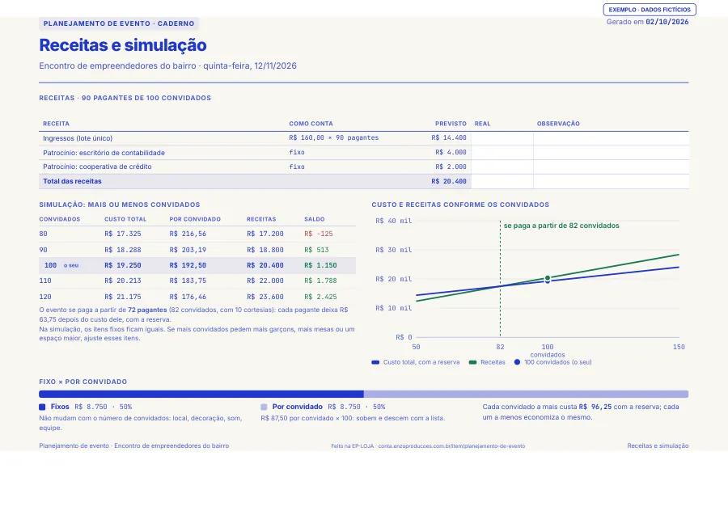Click 'R$ 203,19' per-guest value

point(188,250)
